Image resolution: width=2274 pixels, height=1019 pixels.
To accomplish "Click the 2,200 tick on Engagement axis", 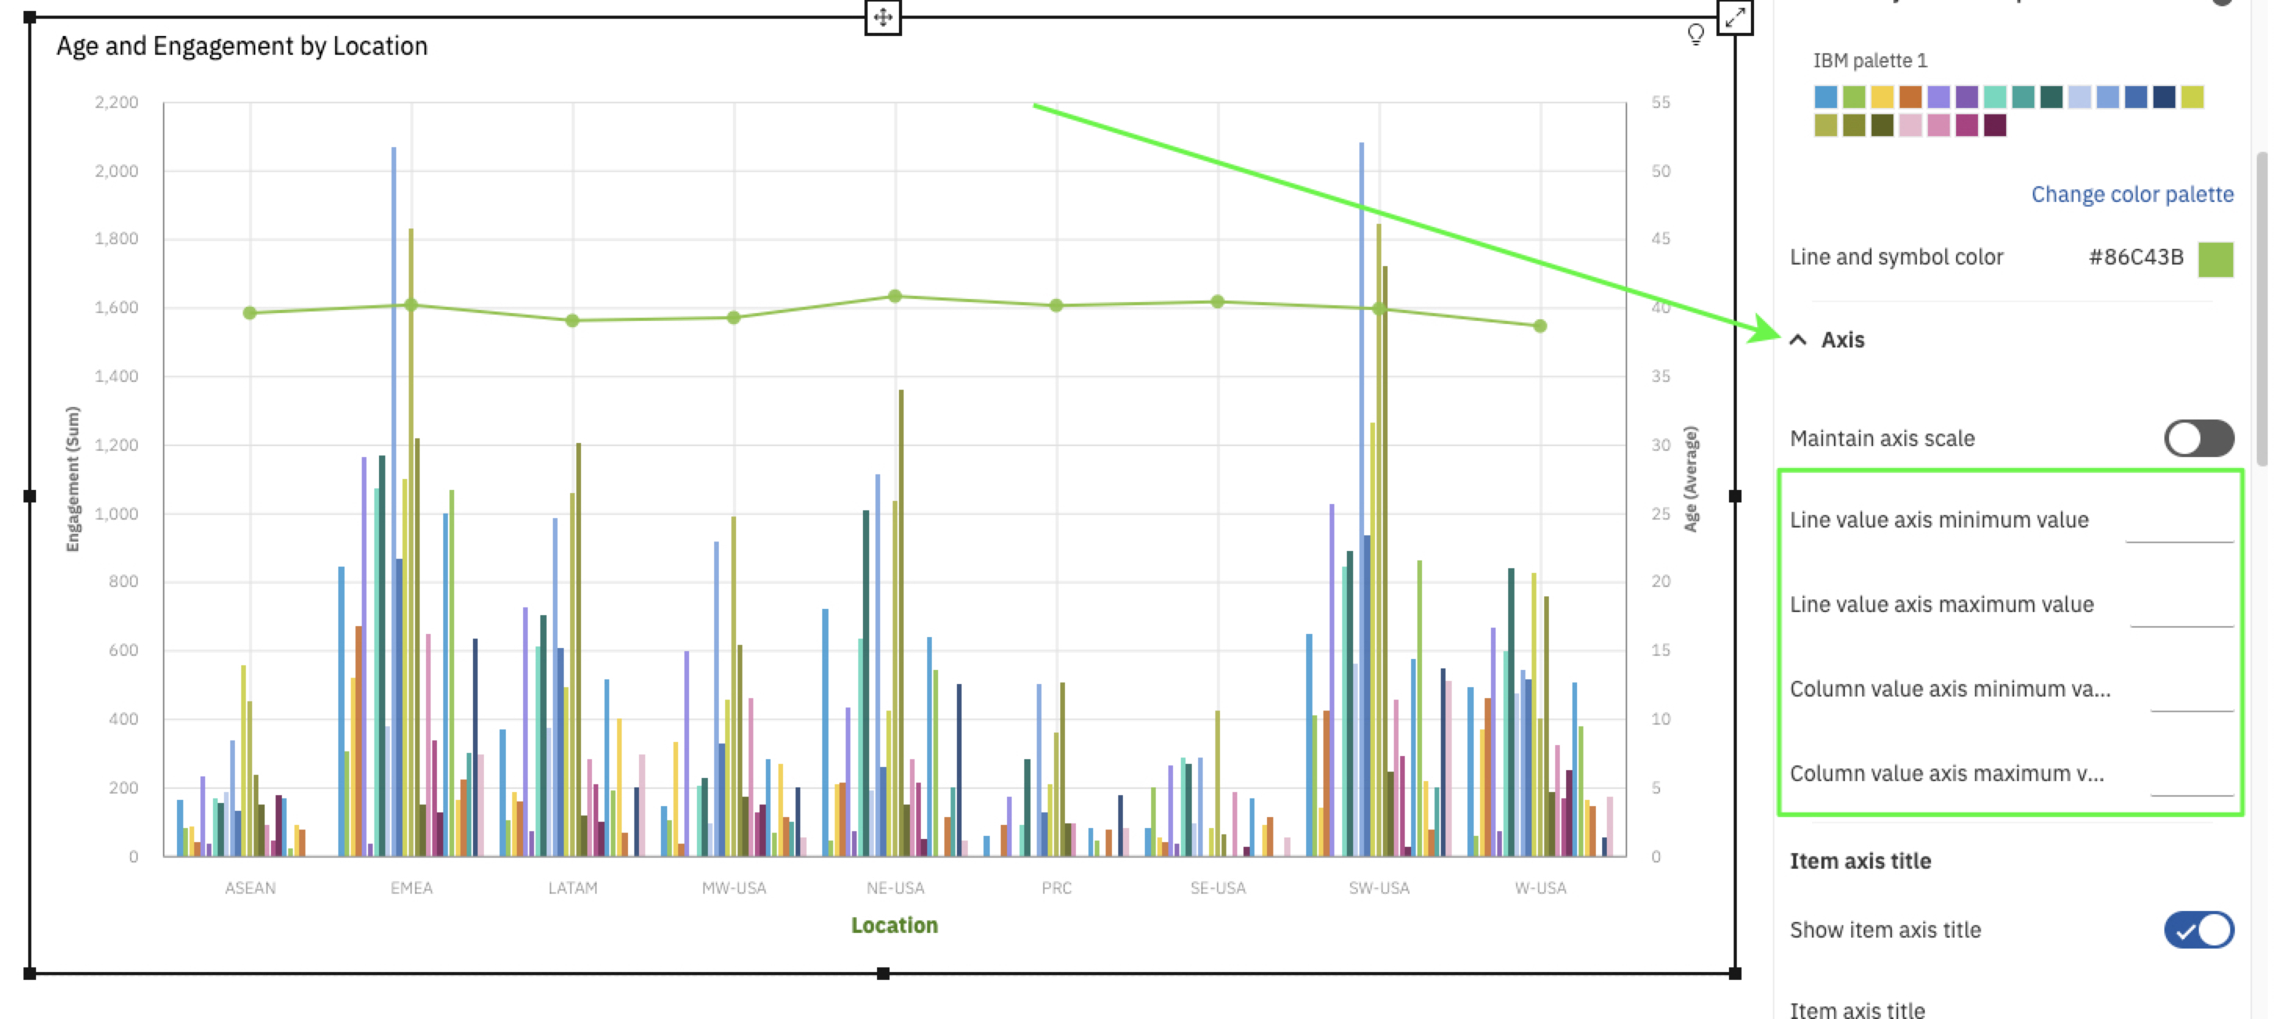I will (x=117, y=103).
